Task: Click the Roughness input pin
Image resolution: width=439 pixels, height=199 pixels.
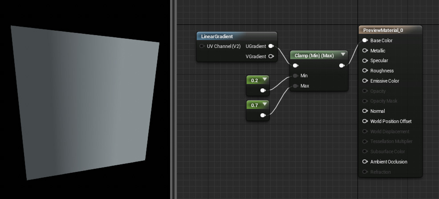Action: coord(365,71)
